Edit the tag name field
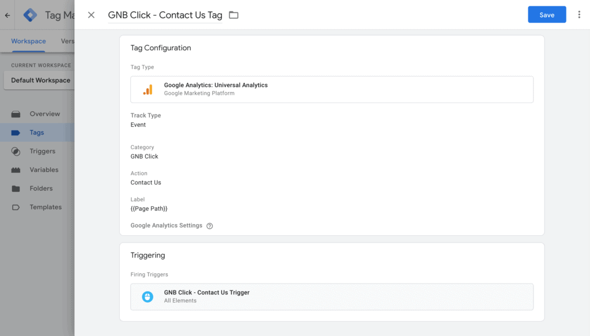Viewport: 590px width, 336px height. (165, 15)
